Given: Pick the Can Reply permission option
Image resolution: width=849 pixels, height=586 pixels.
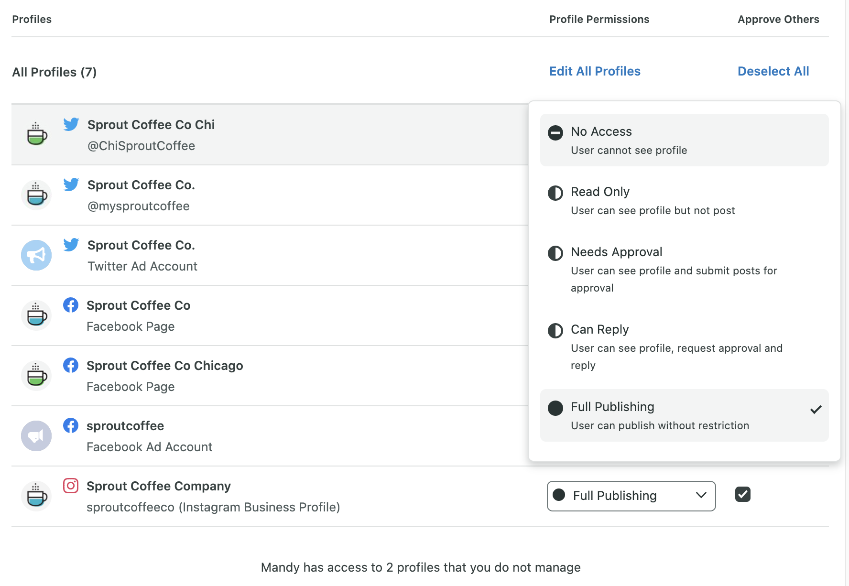Looking at the screenshot, I should (685, 347).
